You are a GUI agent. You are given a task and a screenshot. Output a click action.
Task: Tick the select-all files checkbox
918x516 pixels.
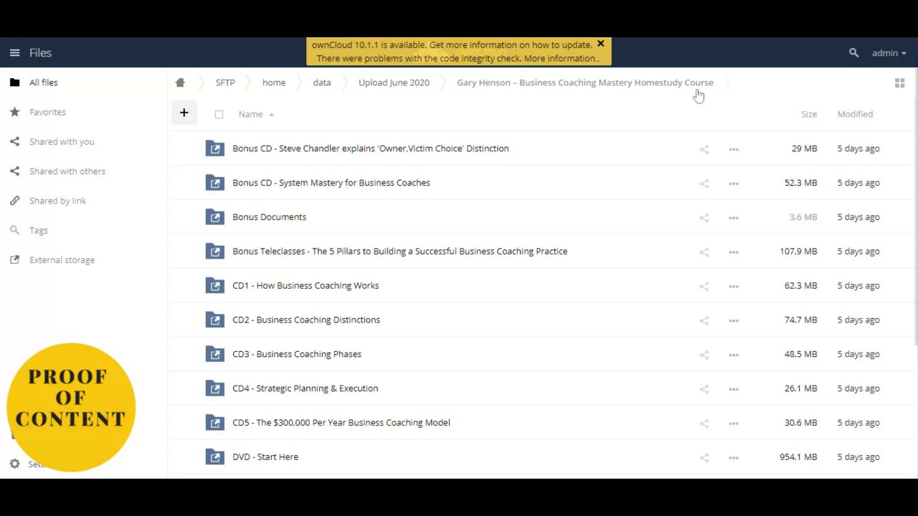pos(219,114)
